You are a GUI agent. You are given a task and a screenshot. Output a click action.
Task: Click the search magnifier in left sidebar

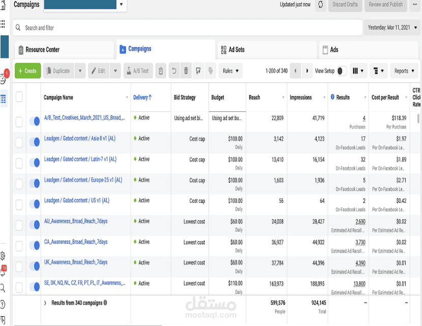point(3,288)
